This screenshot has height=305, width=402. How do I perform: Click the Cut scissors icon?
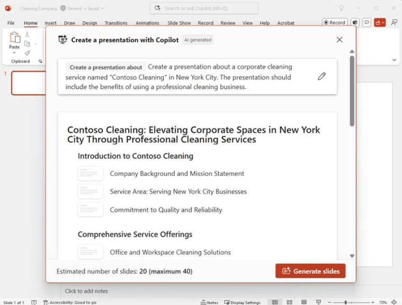pyautogui.click(x=27, y=34)
